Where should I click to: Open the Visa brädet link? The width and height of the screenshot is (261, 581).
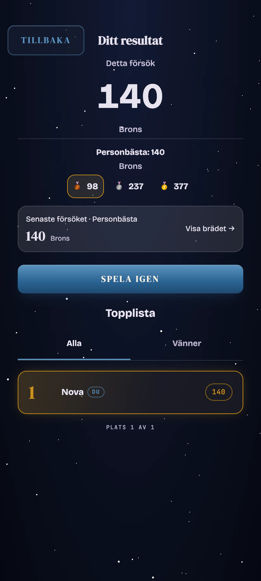[210, 229]
